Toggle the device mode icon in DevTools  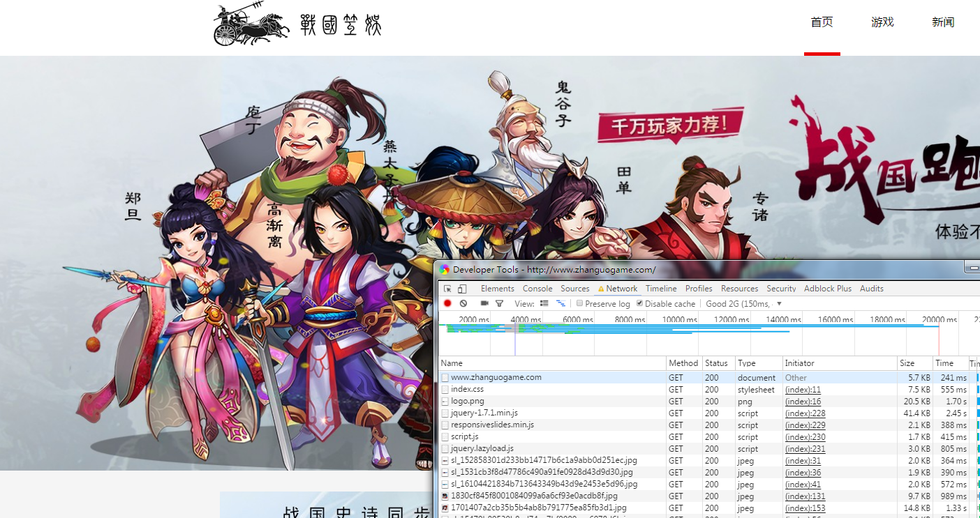(461, 289)
